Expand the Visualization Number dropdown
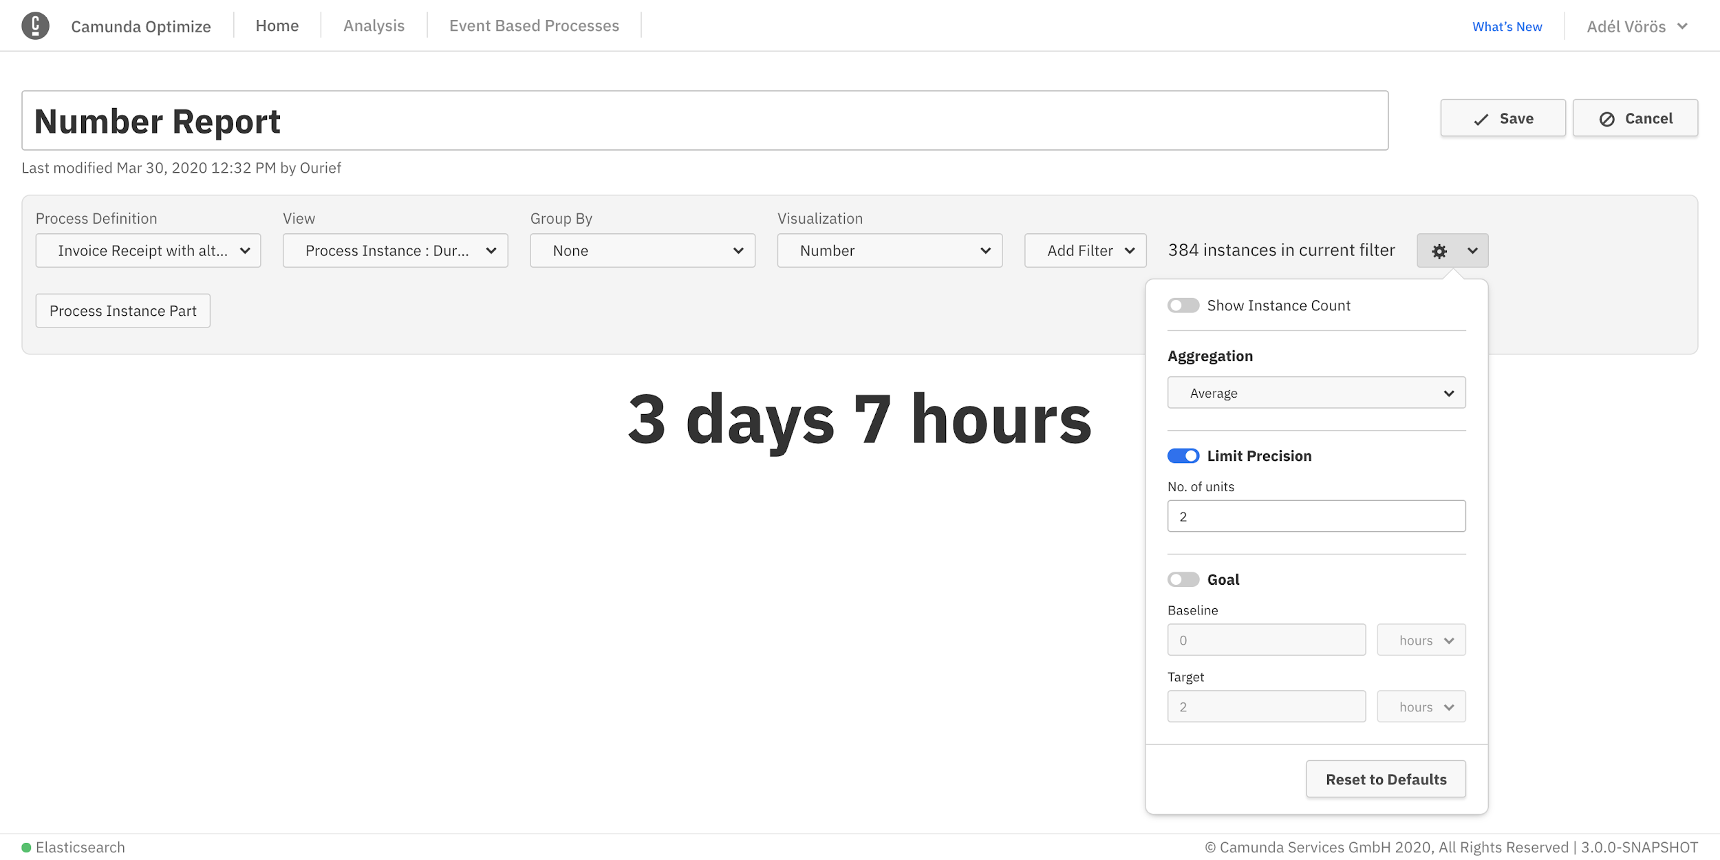 pos(889,251)
